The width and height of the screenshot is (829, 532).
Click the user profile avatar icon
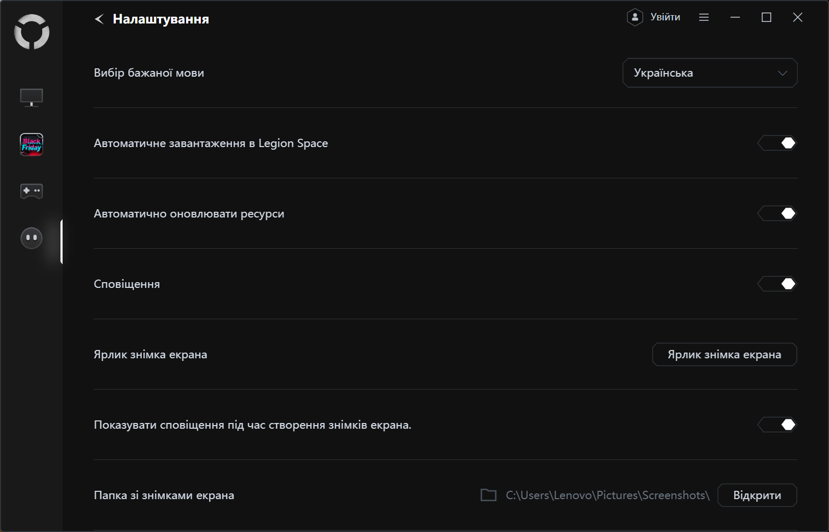[x=635, y=17]
